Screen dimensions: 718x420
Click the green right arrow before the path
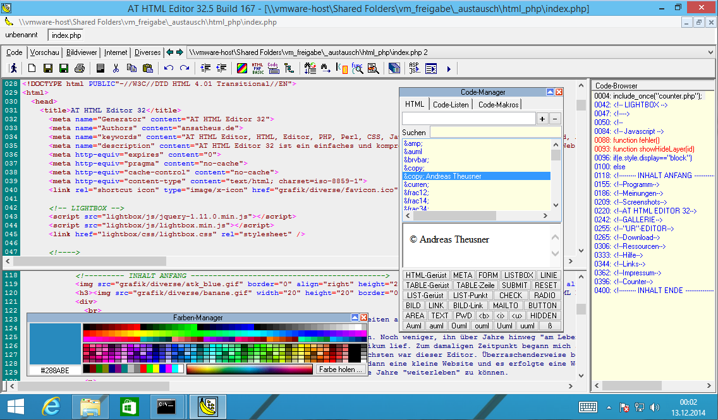(x=179, y=52)
